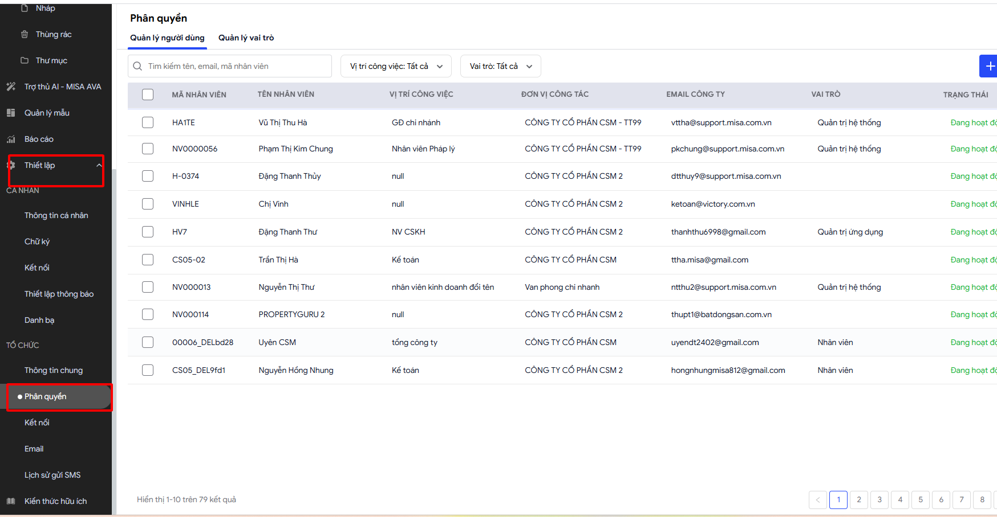Click the blue plus add user button

pyautogui.click(x=989, y=66)
